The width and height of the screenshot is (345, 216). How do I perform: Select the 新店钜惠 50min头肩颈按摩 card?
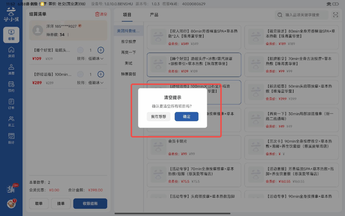291,92
